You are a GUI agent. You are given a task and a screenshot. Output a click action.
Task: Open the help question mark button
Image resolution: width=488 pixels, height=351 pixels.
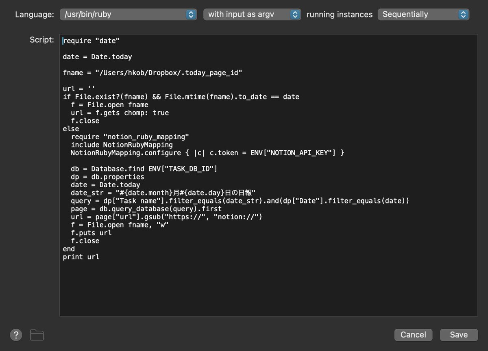(x=16, y=335)
